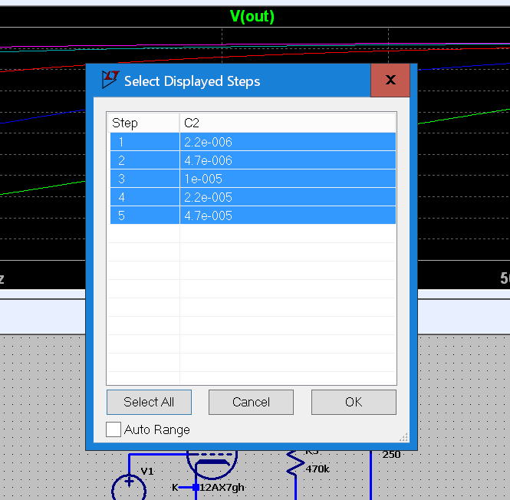Click the LTspice icon in dialog title bar
510x500 pixels.
pos(110,80)
